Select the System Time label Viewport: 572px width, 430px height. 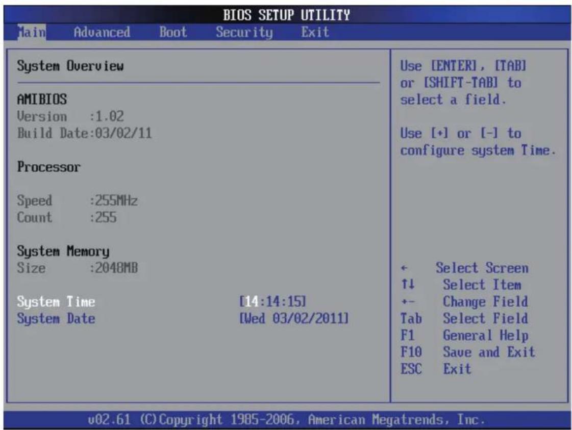coord(56,302)
